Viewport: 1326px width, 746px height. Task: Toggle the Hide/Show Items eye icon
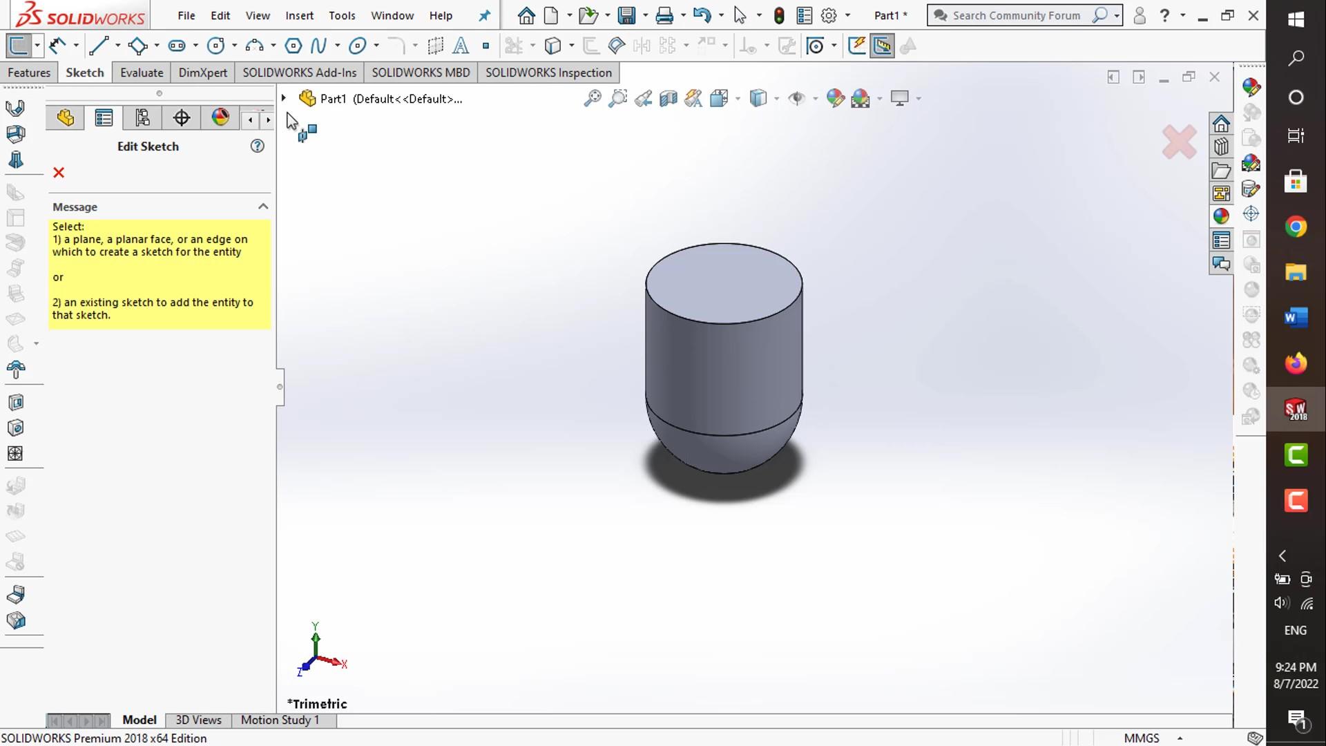tap(796, 99)
